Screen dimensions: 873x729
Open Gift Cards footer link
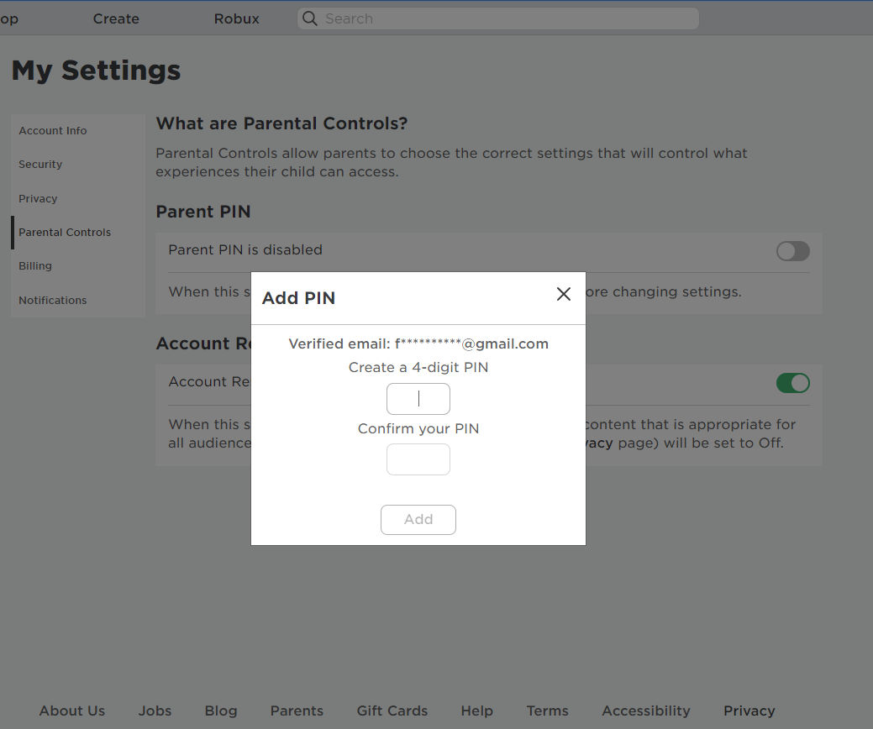pyautogui.click(x=392, y=711)
